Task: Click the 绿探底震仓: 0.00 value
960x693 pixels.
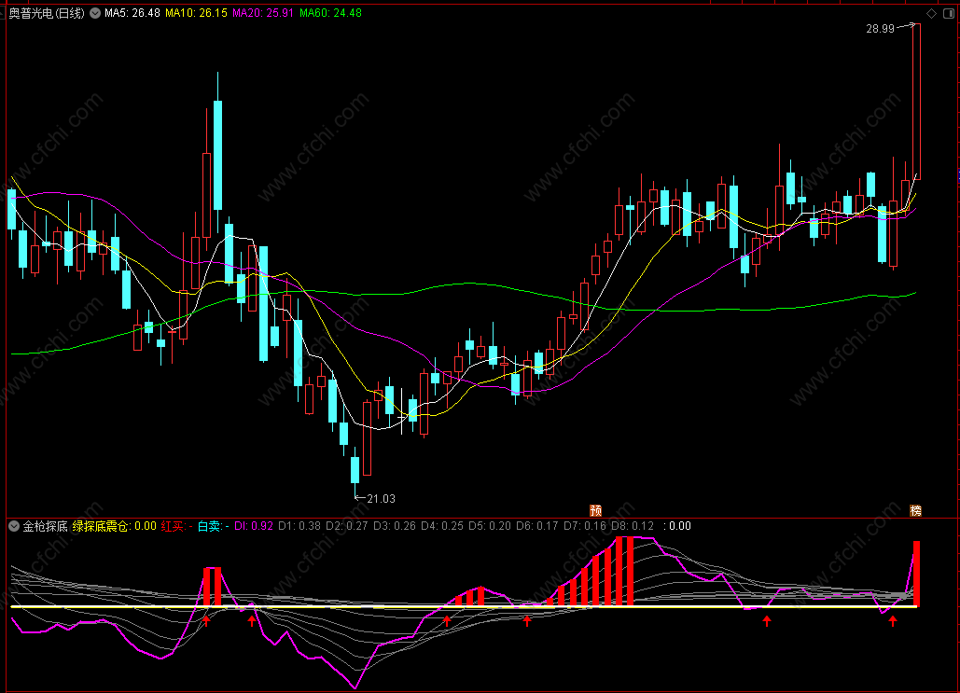Action: tap(115, 526)
